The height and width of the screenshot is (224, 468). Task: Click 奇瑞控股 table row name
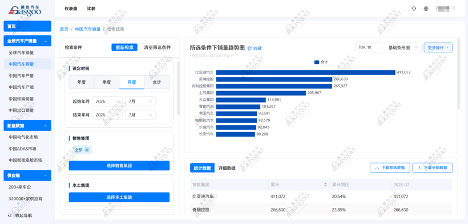(200, 210)
